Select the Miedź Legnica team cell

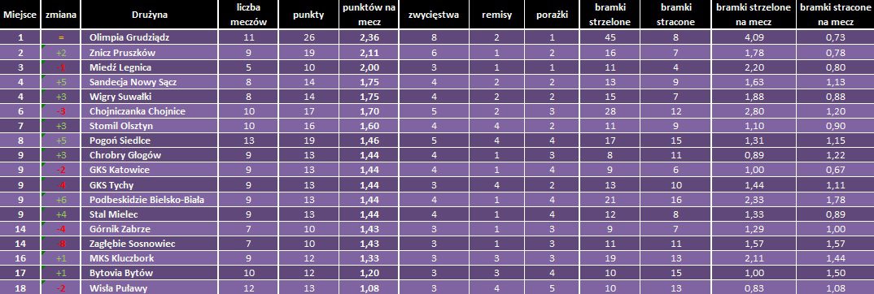149,67
